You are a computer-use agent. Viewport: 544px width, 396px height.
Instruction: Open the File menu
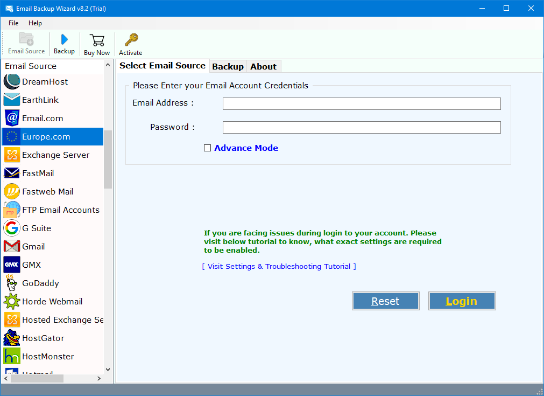click(x=13, y=23)
